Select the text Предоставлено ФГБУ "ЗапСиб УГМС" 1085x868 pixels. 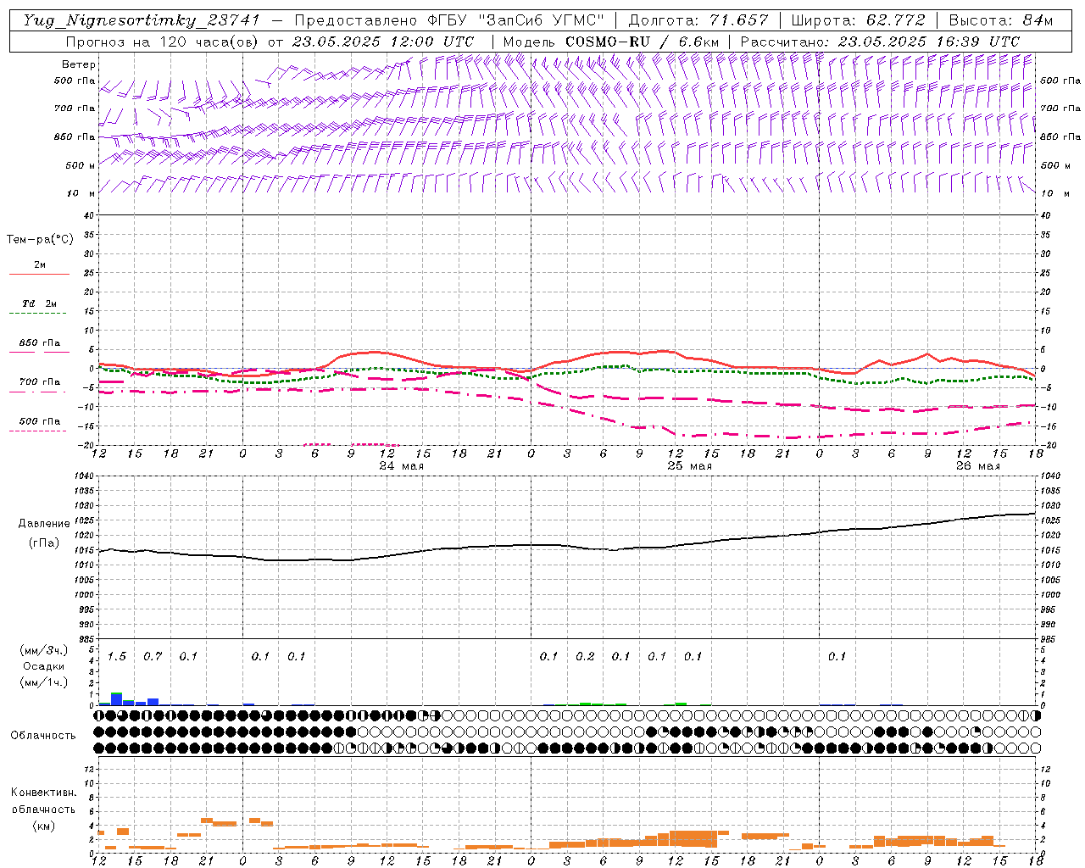(449, 20)
